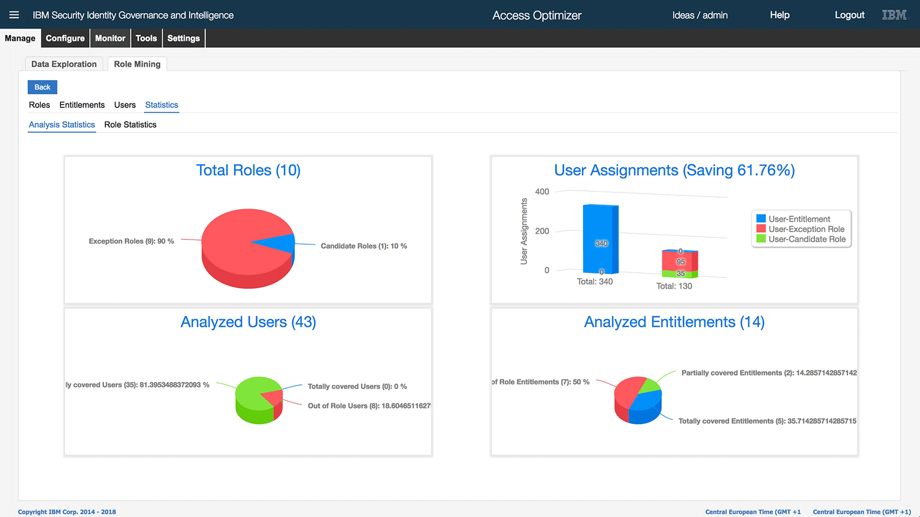Click the Role Entitlements (7): 50 % label
This screenshot has width=920, height=517.
pyautogui.click(x=540, y=382)
